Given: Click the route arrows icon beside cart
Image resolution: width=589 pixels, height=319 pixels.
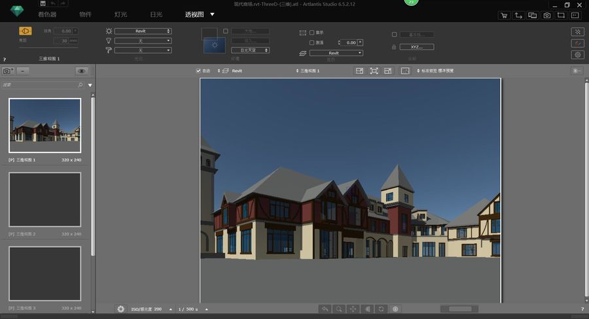Looking at the screenshot, I should click(518, 16).
